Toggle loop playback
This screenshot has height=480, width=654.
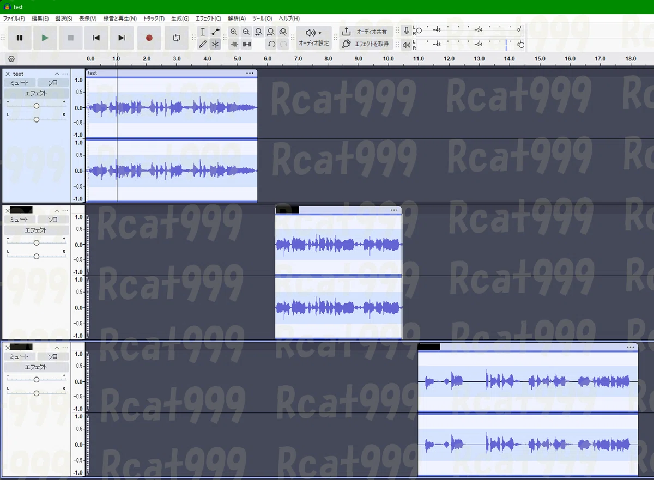click(176, 38)
